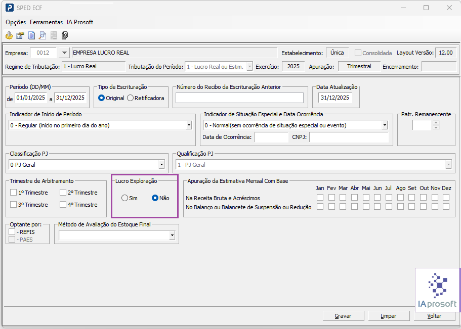Click the empty Encerramento field
Viewport: 461px width, 329px height.
(439, 66)
